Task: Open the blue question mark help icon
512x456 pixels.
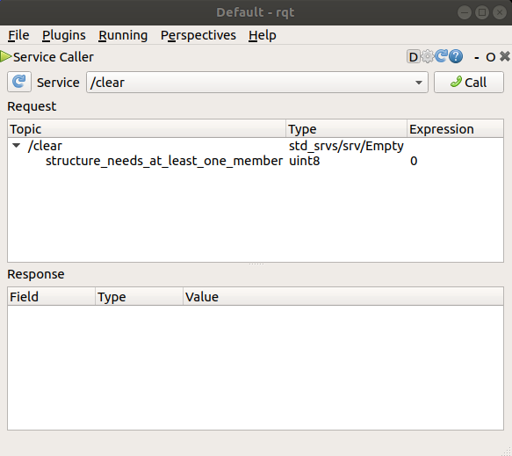Action: tap(456, 56)
